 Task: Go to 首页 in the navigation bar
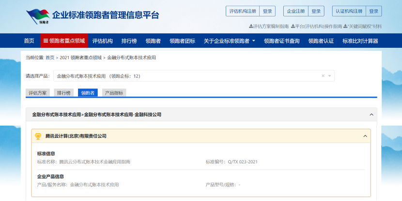[29, 41]
